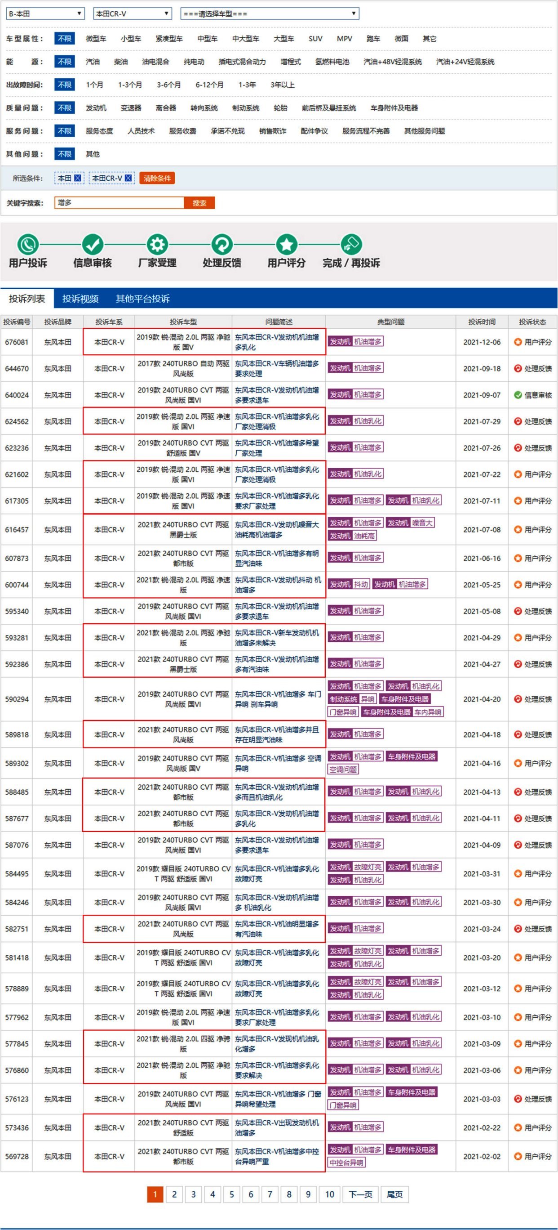The height and width of the screenshot is (1230, 558).
Task: Open the B-本田 brand dropdown
Action: 45,13
